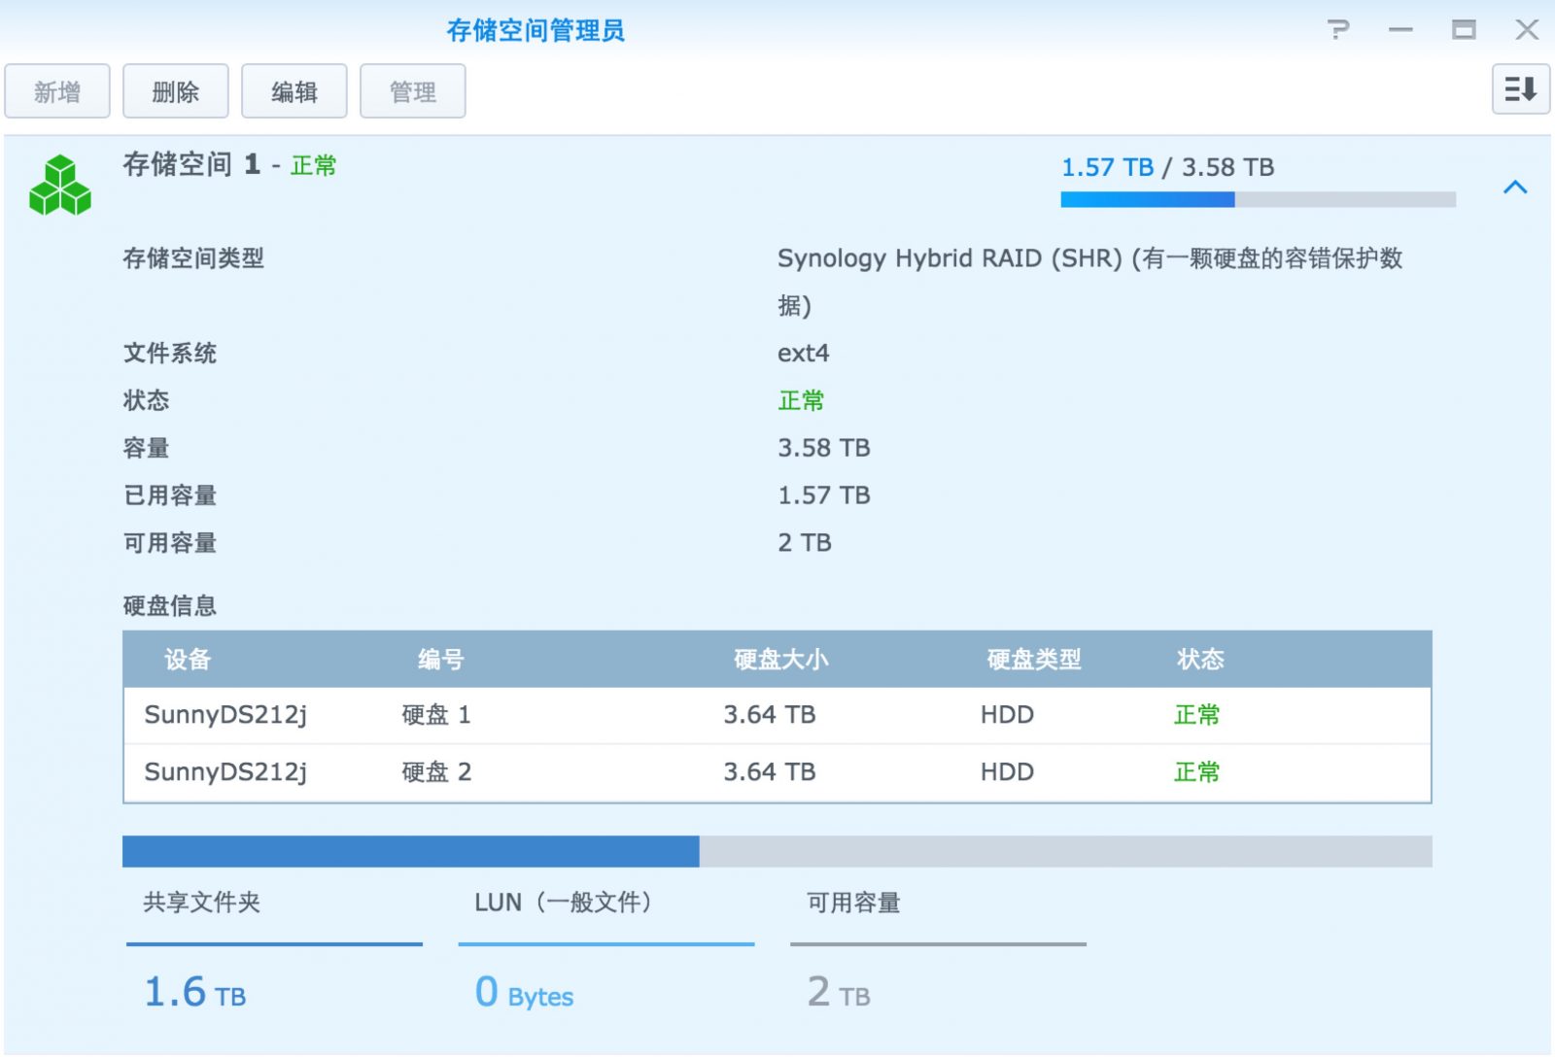Image resolution: width=1555 pixels, height=1057 pixels.
Task: Click the 硬盘信息 section heading
Action: 170,606
